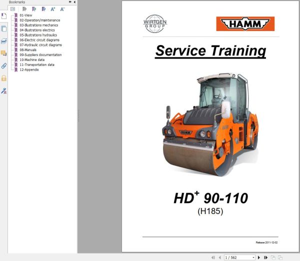Click the HD+ 90-110 model title
The height and width of the screenshot is (261, 300).
coord(210,198)
